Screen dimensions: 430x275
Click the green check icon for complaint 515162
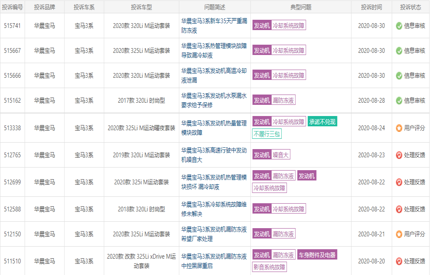click(399, 101)
